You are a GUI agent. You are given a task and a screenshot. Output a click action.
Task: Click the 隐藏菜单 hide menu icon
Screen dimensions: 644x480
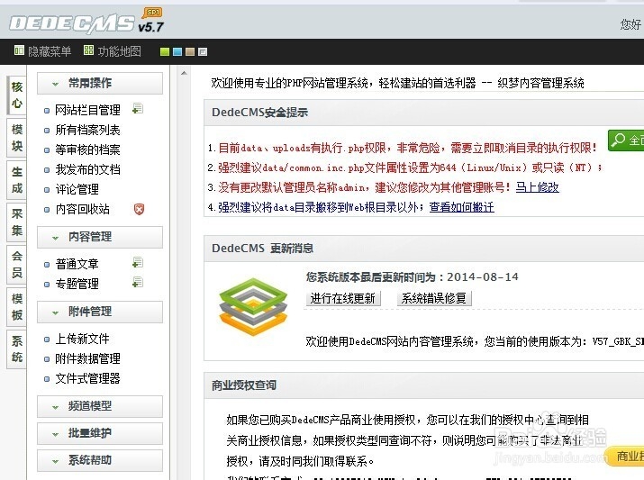point(19,50)
